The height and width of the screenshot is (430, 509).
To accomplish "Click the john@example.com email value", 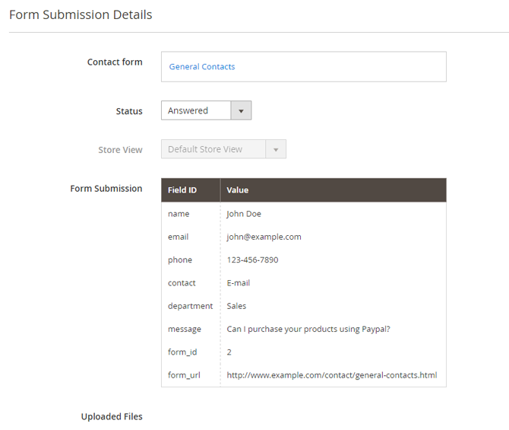I will (264, 237).
